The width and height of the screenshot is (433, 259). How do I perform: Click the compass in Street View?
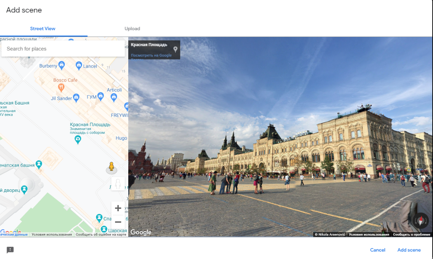click(421, 220)
